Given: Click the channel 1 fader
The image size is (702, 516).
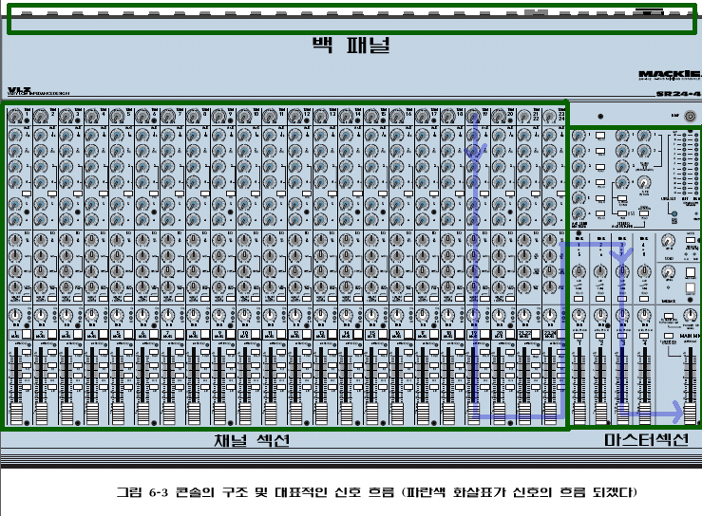Looking at the screenshot, I should (15, 410).
